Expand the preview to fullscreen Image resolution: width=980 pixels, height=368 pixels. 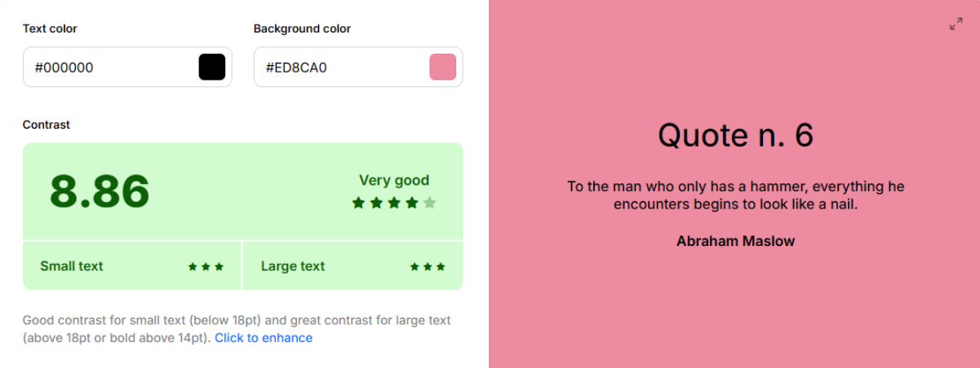956,24
